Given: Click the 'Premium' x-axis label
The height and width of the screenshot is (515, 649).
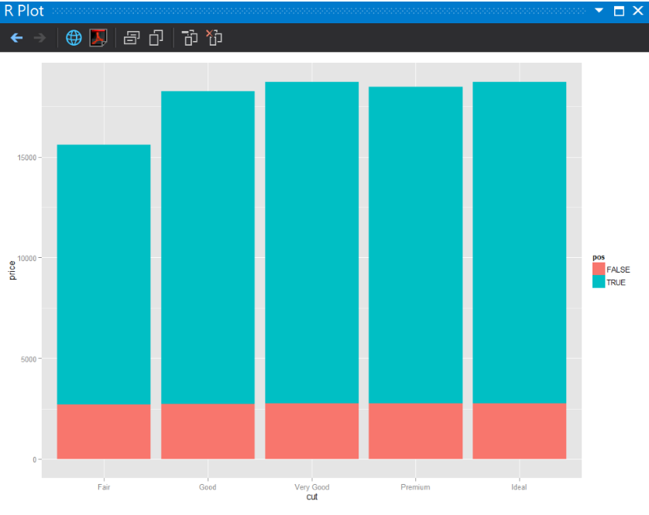Looking at the screenshot, I should pos(416,487).
